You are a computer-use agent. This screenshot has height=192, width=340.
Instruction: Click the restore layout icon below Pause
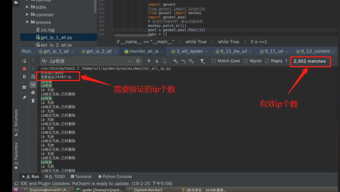(x=24, y=87)
